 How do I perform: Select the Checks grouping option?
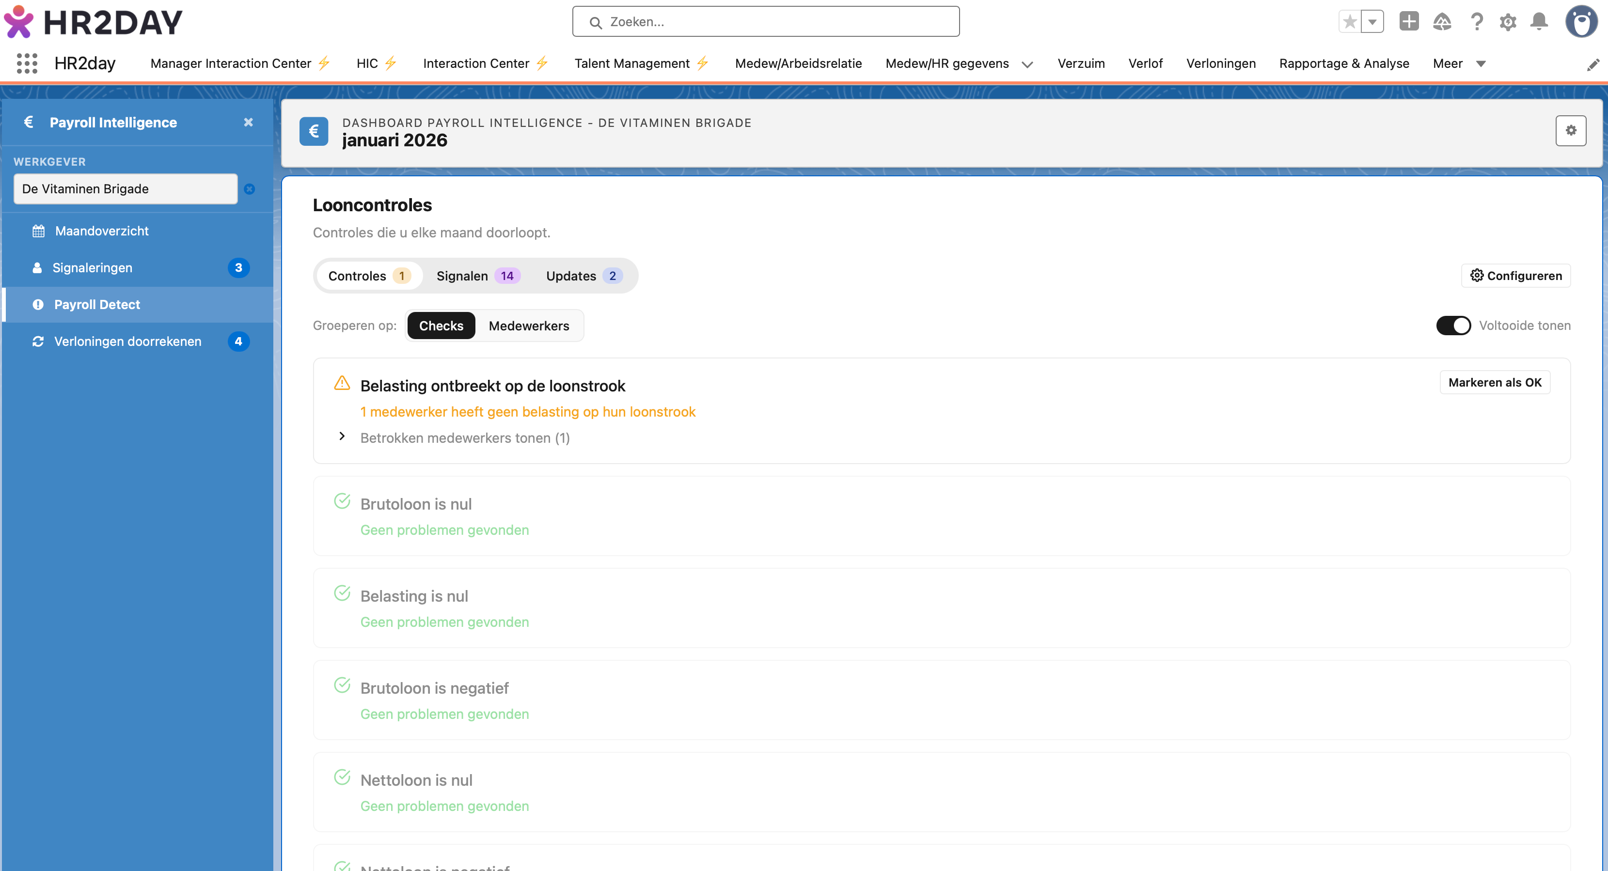pyautogui.click(x=441, y=326)
